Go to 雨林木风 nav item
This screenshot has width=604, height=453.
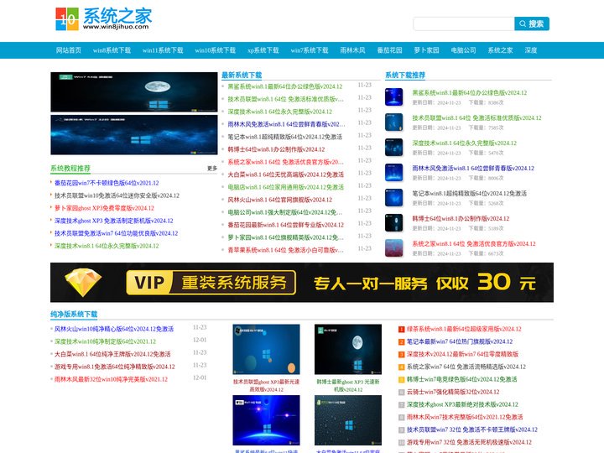tap(352, 50)
